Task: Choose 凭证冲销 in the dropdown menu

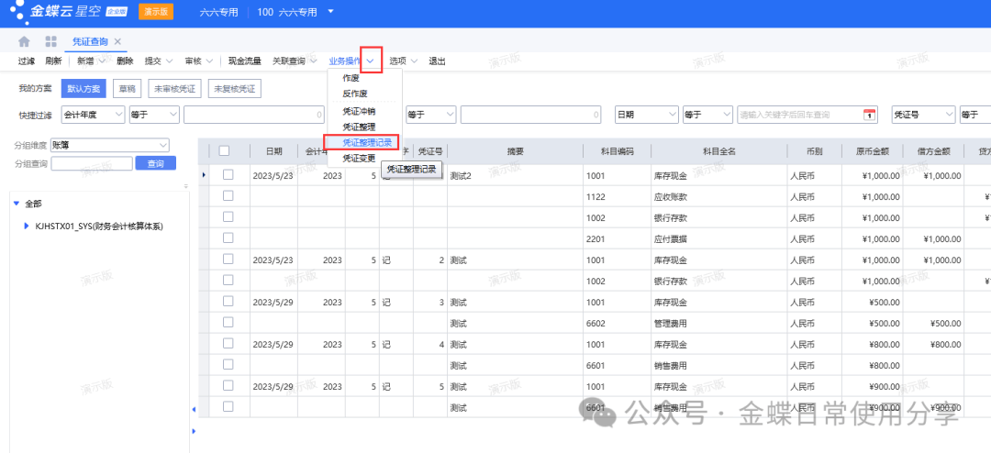Action: click(x=359, y=111)
